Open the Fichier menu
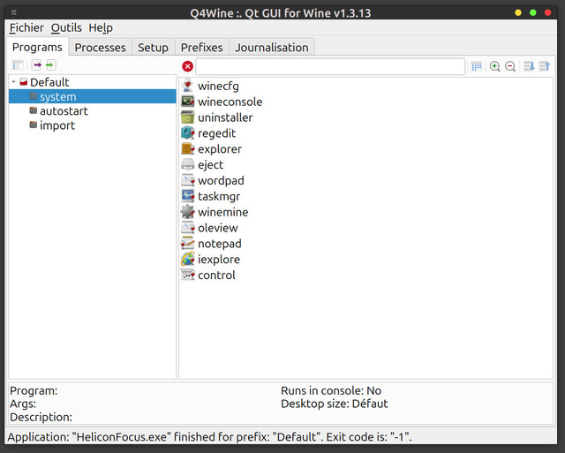 point(26,27)
